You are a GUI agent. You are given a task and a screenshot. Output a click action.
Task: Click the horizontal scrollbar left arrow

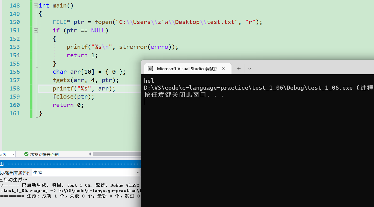click(90, 154)
